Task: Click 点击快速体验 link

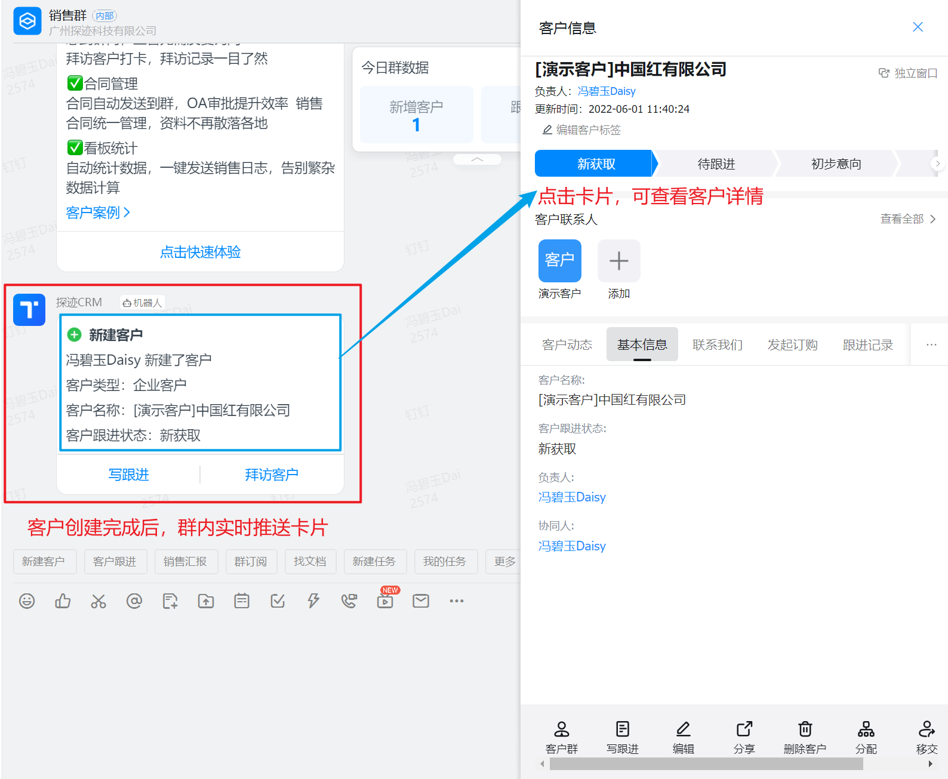Action: click(x=201, y=252)
